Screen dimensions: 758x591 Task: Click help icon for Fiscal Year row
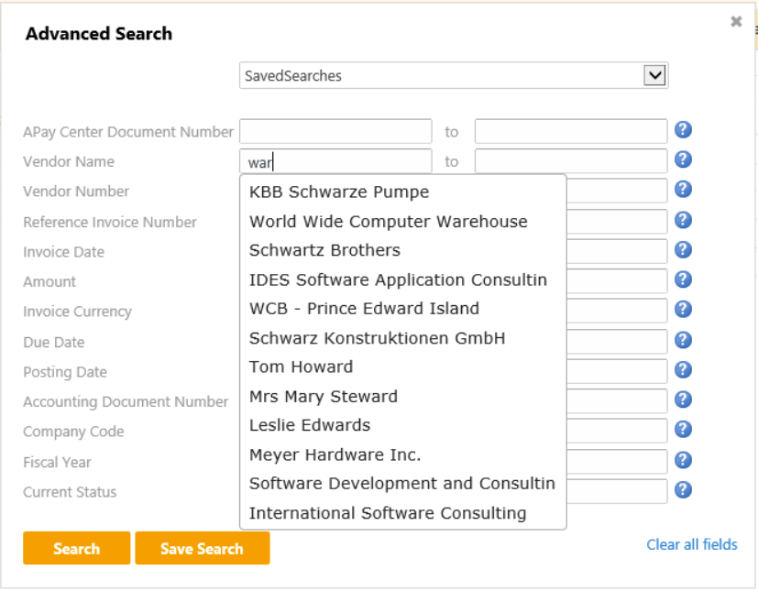pyautogui.click(x=683, y=460)
